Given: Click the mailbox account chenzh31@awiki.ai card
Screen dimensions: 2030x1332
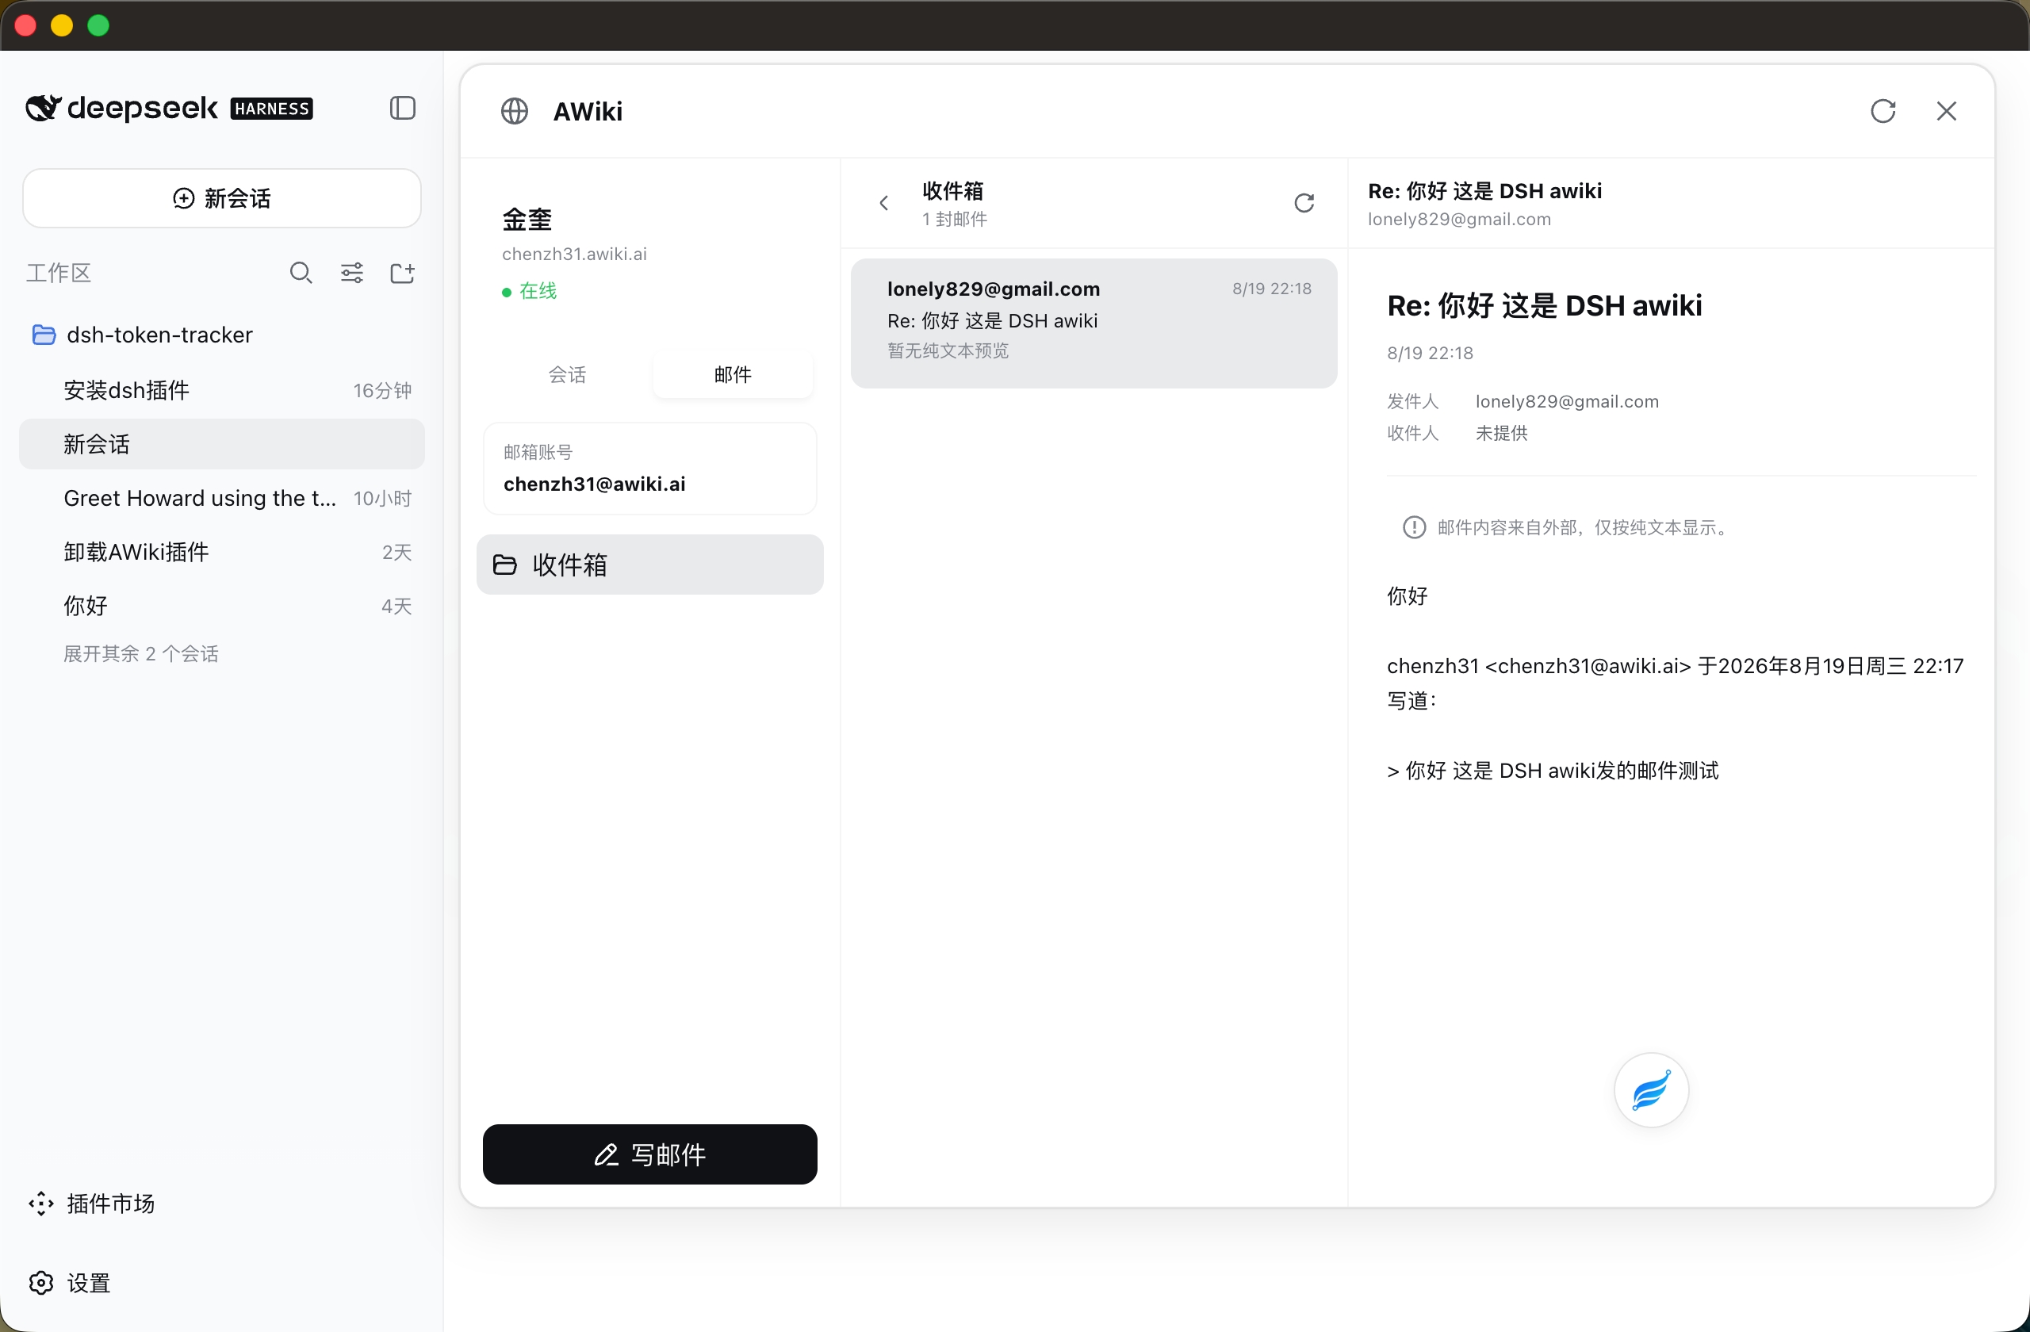Looking at the screenshot, I should click(650, 468).
